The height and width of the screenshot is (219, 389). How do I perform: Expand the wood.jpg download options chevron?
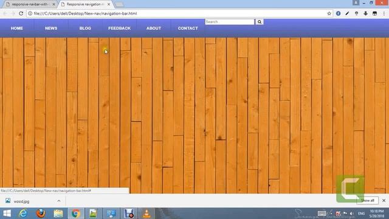click(x=59, y=201)
